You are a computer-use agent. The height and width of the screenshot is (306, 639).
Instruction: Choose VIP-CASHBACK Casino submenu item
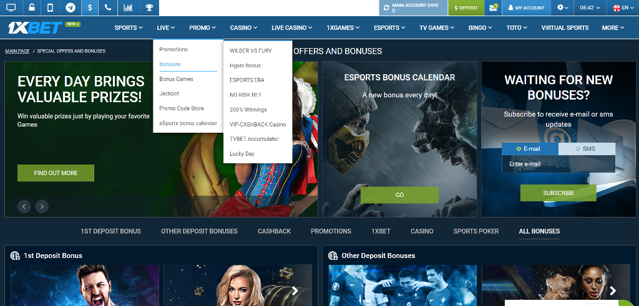(x=258, y=124)
